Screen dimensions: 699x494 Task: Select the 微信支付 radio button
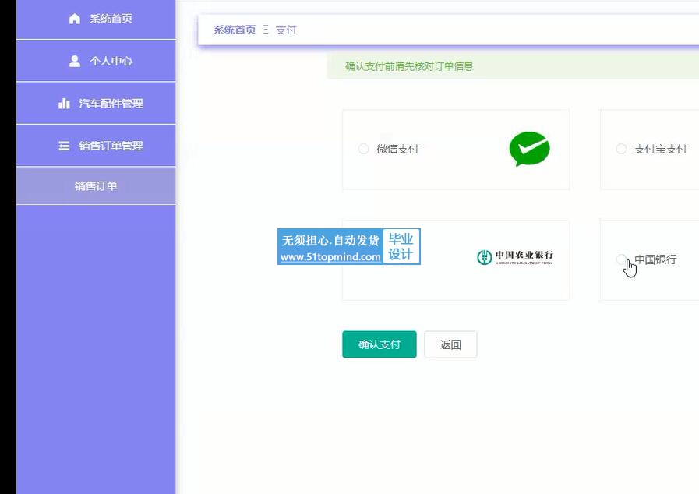click(363, 149)
